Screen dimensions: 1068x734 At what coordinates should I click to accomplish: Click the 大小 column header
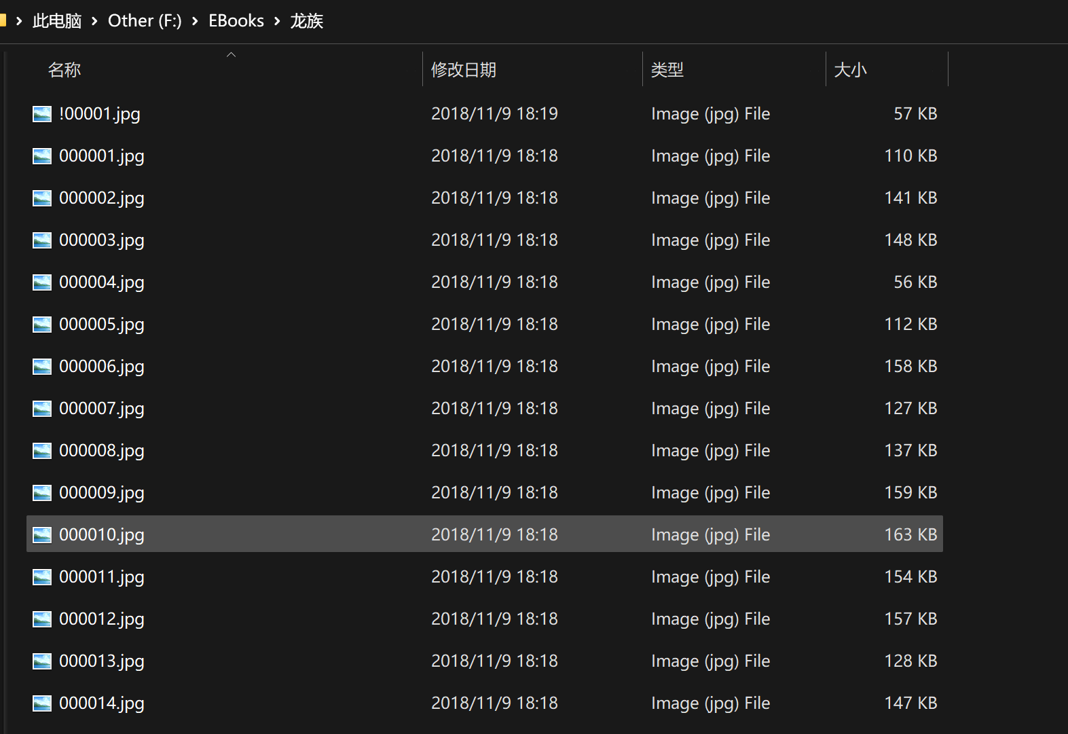(850, 70)
